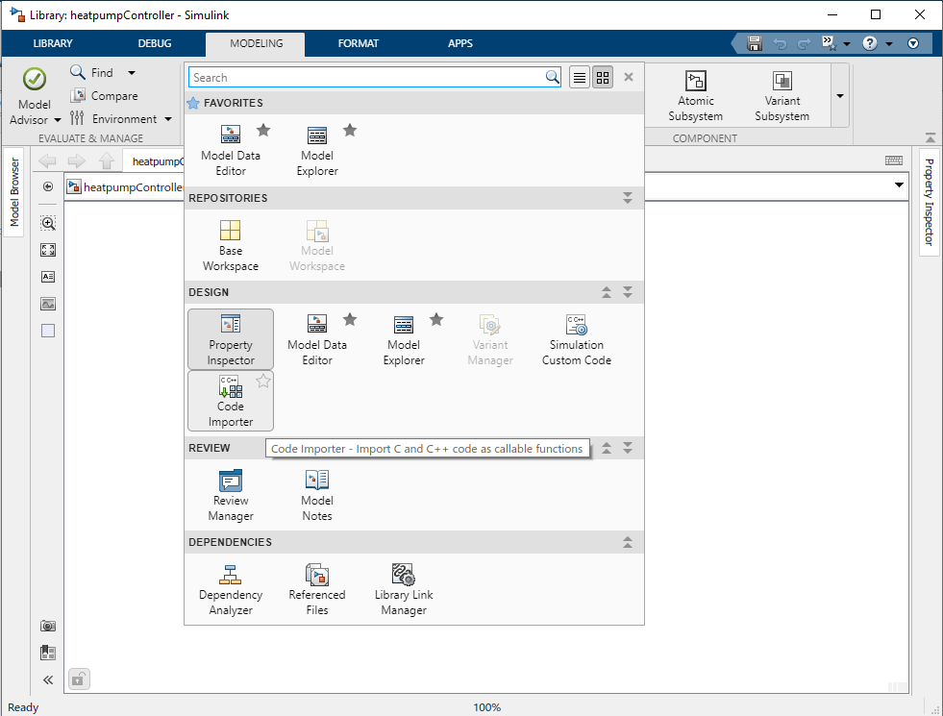Open Model Notes
This screenshot has height=716, width=943.
(317, 495)
